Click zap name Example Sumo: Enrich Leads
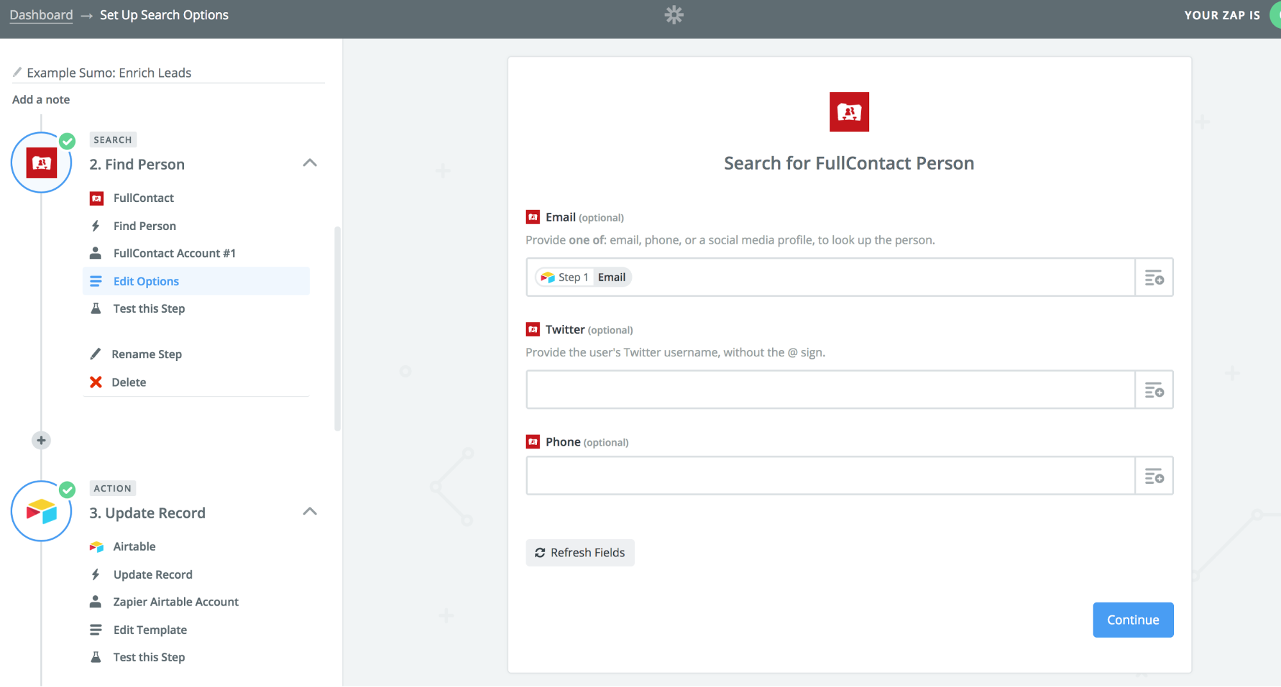 coord(109,72)
